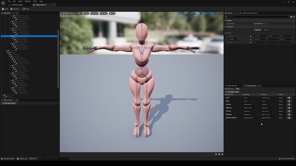Open the Lit view mode dropdown

click(80, 13)
